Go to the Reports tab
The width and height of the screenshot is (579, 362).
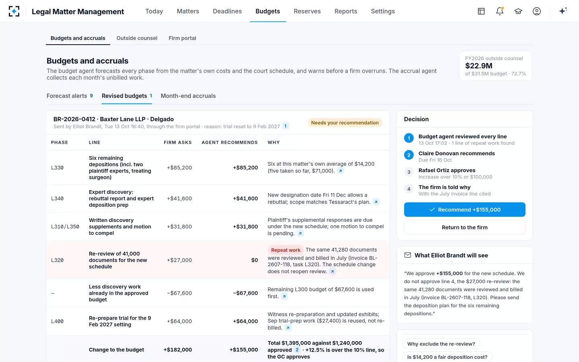[346, 11]
